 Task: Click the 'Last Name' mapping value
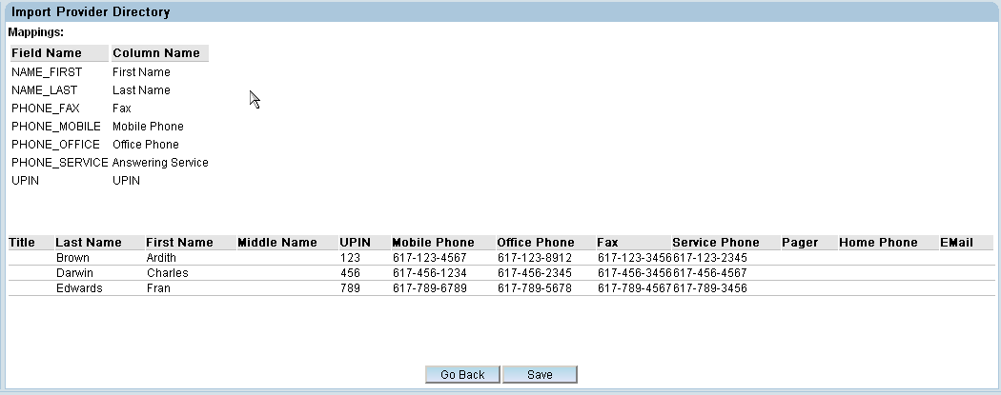click(141, 90)
